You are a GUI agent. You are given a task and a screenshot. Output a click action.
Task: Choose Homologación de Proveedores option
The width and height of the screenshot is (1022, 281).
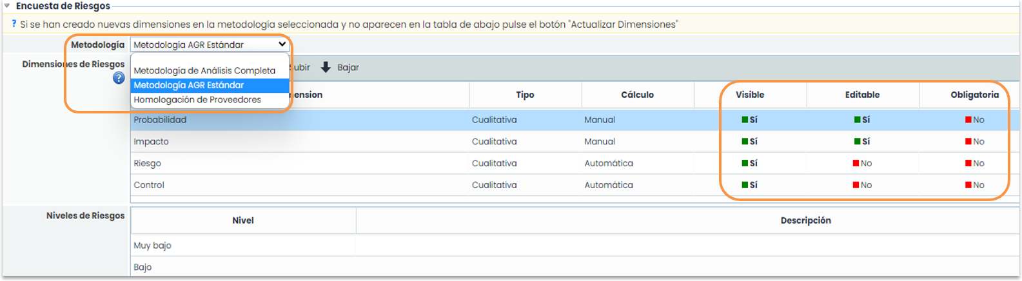click(197, 100)
